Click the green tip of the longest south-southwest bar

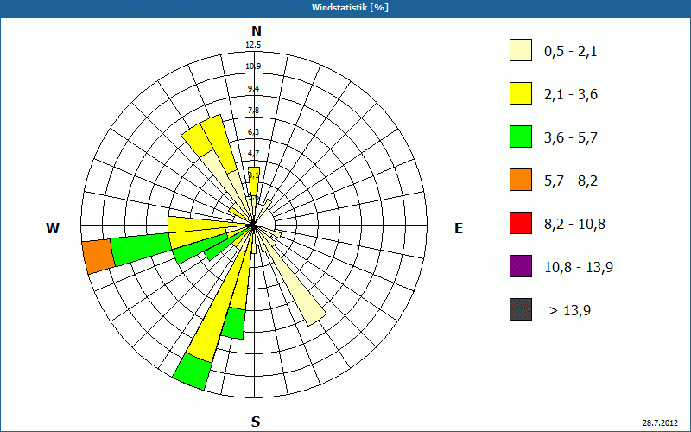[192, 372]
